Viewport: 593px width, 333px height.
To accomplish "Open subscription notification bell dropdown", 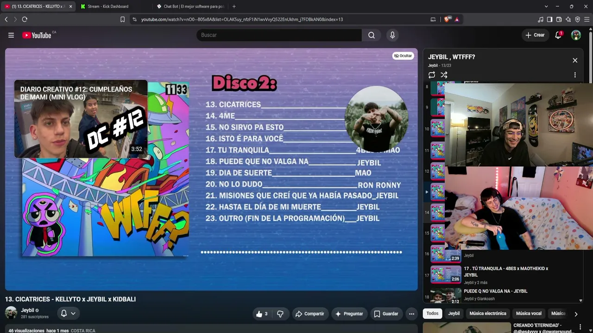I will (x=68, y=313).
